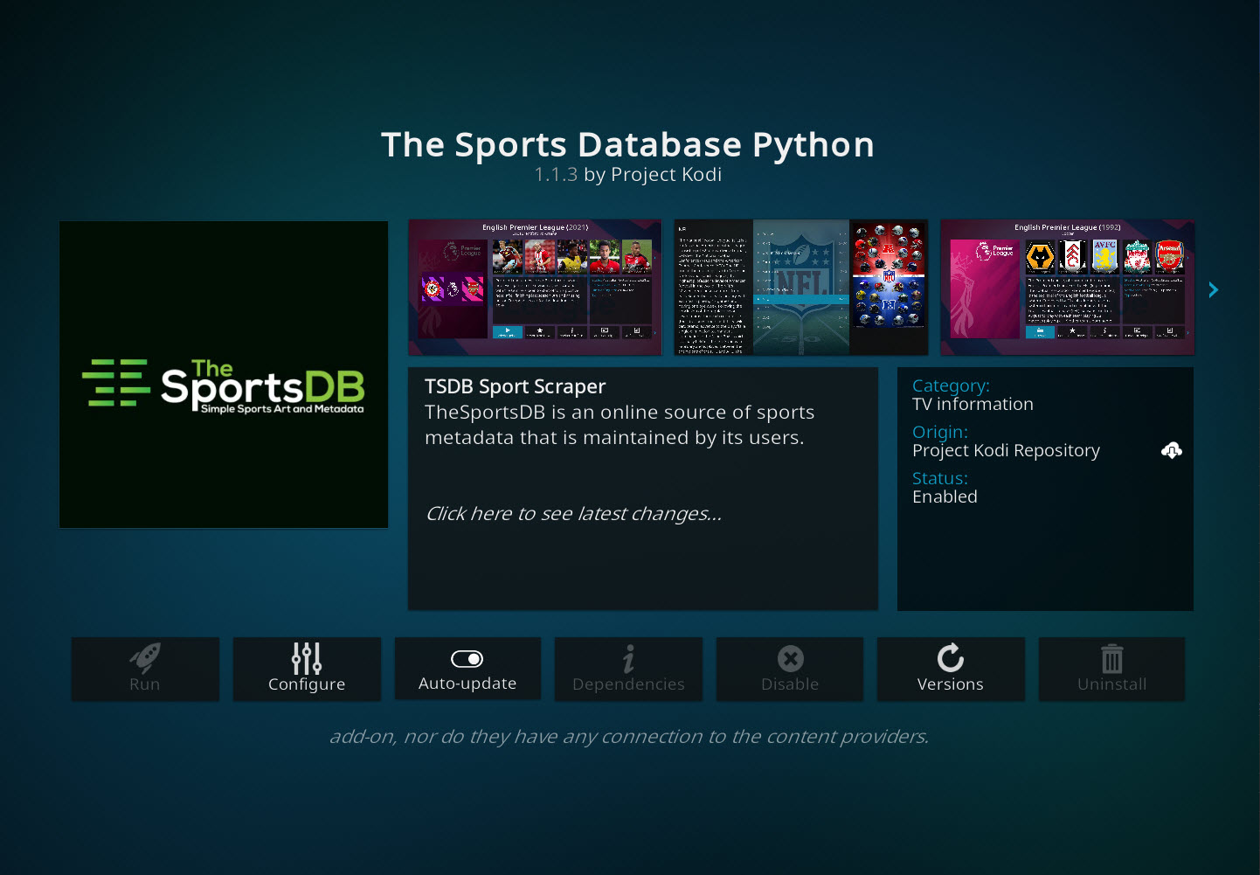Show next screenshots with right chevron
The width and height of the screenshot is (1260, 875).
(x=1213, y=289)
